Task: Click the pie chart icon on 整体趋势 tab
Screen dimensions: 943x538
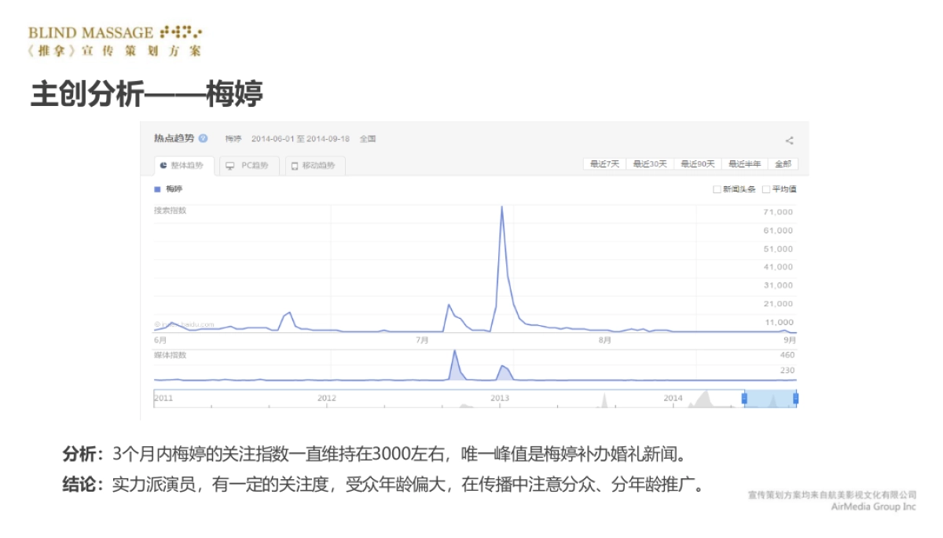Action: [163, 163]
